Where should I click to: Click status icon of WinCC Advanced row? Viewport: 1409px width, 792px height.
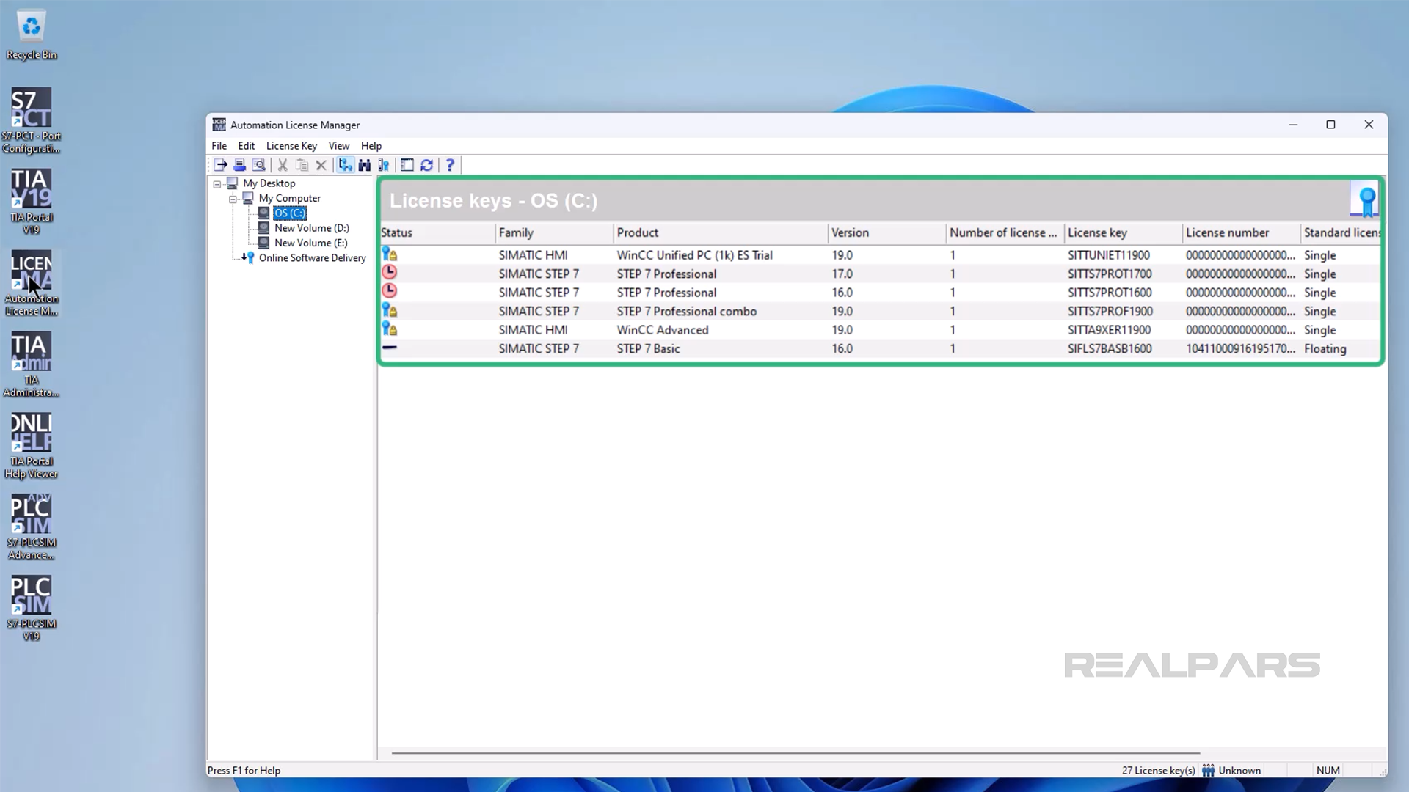pos(390,329)
